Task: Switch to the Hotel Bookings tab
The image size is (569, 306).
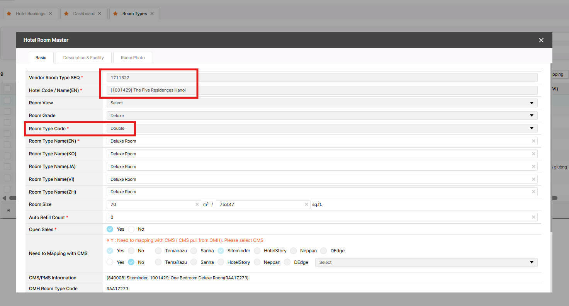Action: pos(30,14)
